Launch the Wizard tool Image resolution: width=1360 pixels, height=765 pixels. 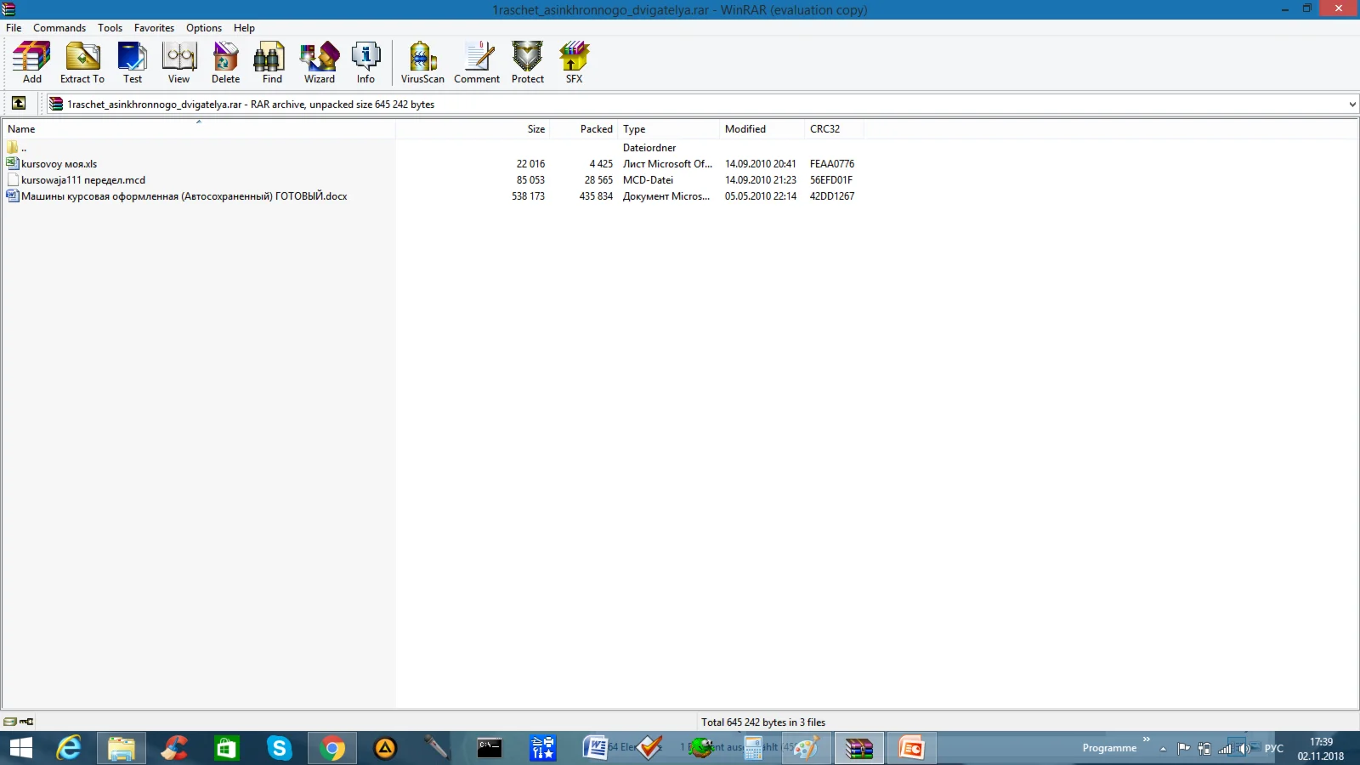320,63
